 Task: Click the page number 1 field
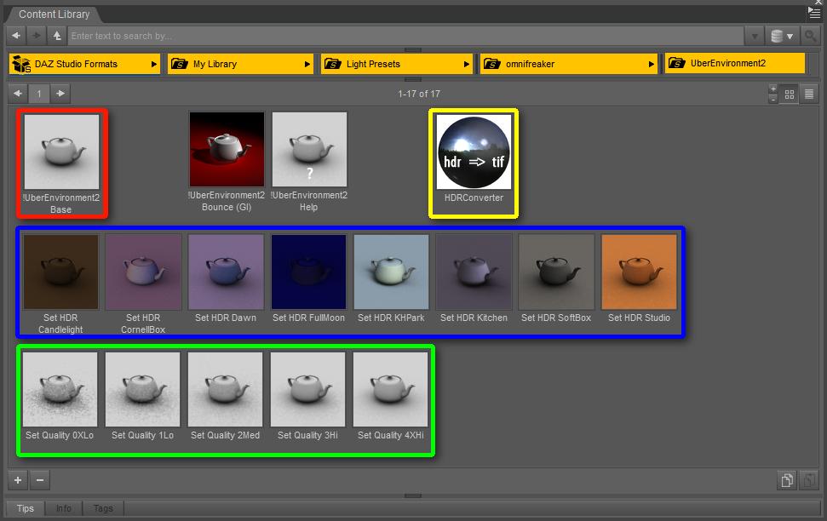[39, 94]
